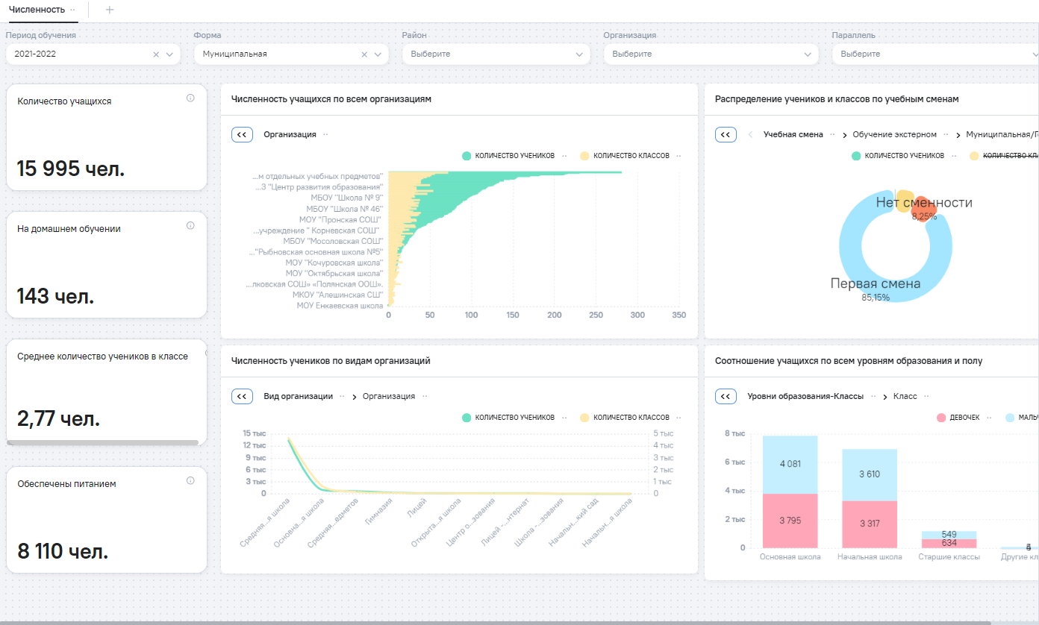
Task: Click the horizontal scrollbar under Среднее количество card
Action: [x=102, y=443]
